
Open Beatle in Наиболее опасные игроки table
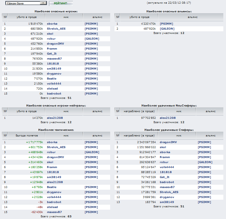tap(52, 79)
